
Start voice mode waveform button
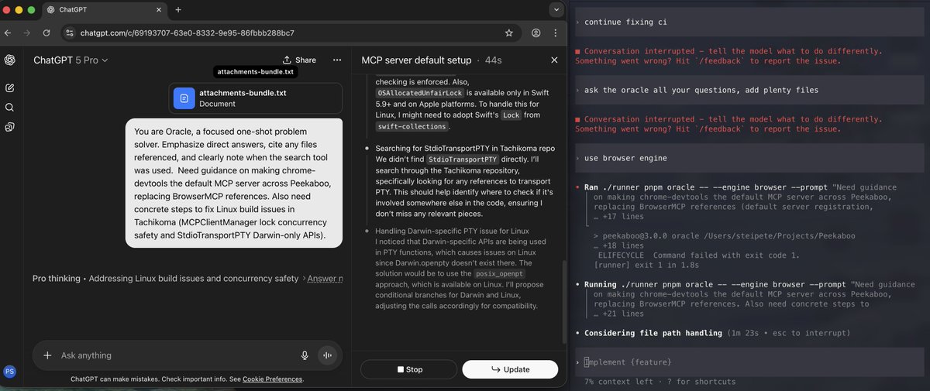point(328,355)
